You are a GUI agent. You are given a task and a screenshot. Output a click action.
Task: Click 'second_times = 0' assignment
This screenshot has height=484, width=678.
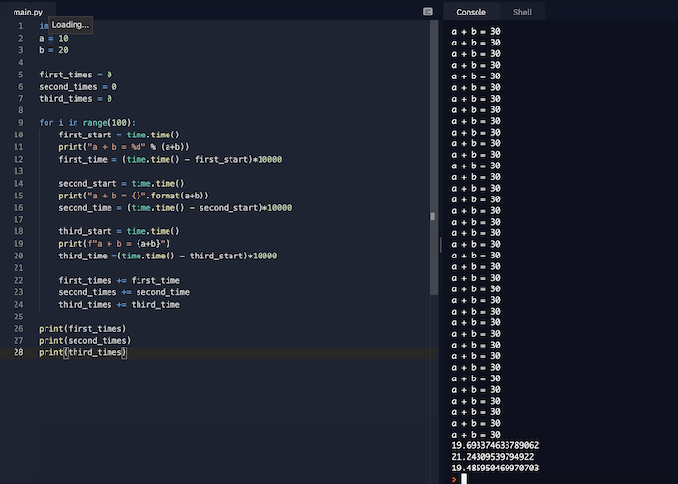click(77, 87)
